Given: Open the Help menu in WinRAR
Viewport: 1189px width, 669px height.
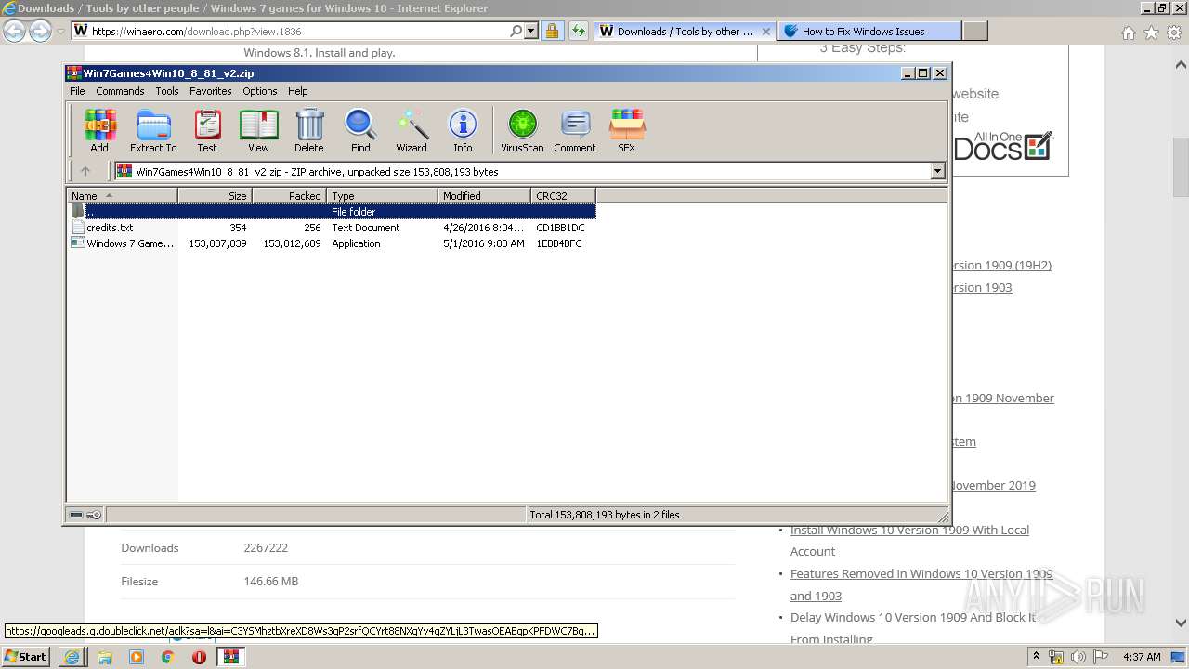Looking at the screenshot, I should tap(297, 91).
